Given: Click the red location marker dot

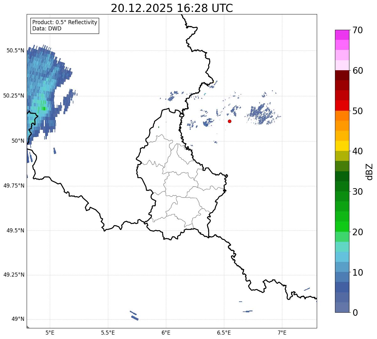Looking at the screenshot, I should pyautogui.click(x=230, y=121).
